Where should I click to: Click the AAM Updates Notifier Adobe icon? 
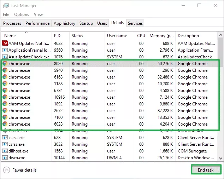coord(5,43)
